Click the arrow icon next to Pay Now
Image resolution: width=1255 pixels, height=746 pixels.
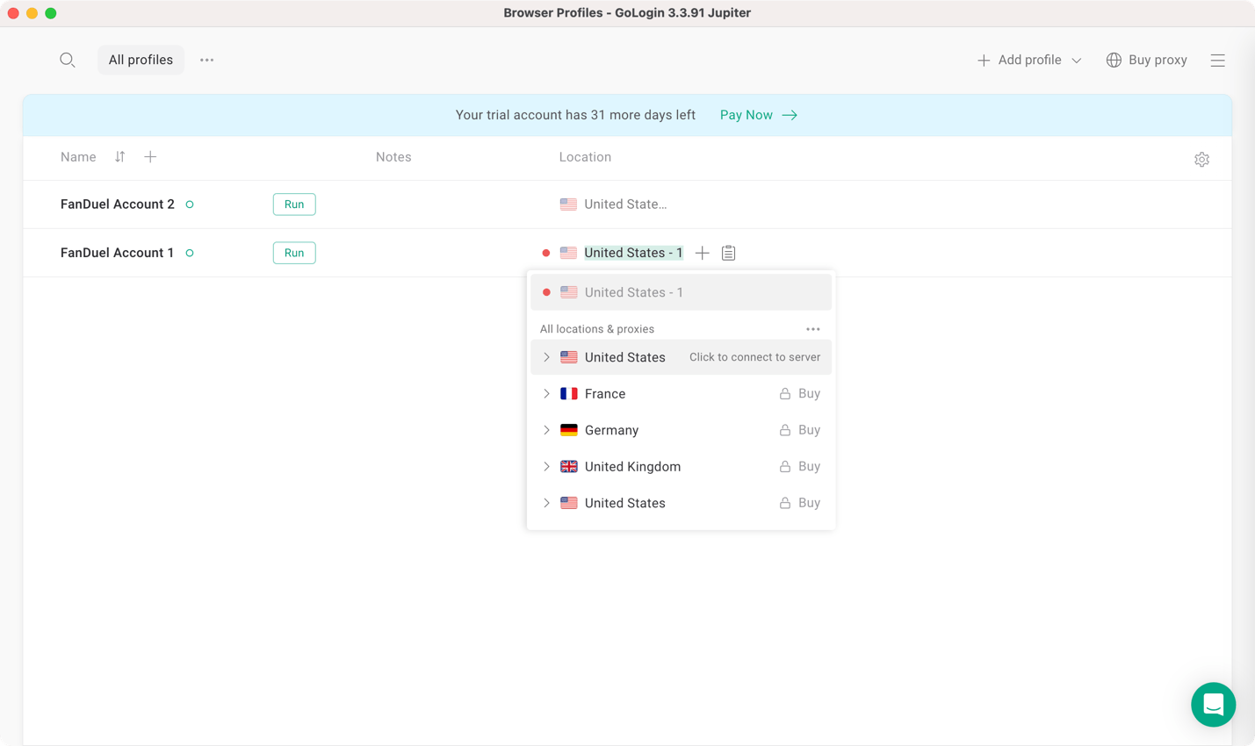click(790, 115)
